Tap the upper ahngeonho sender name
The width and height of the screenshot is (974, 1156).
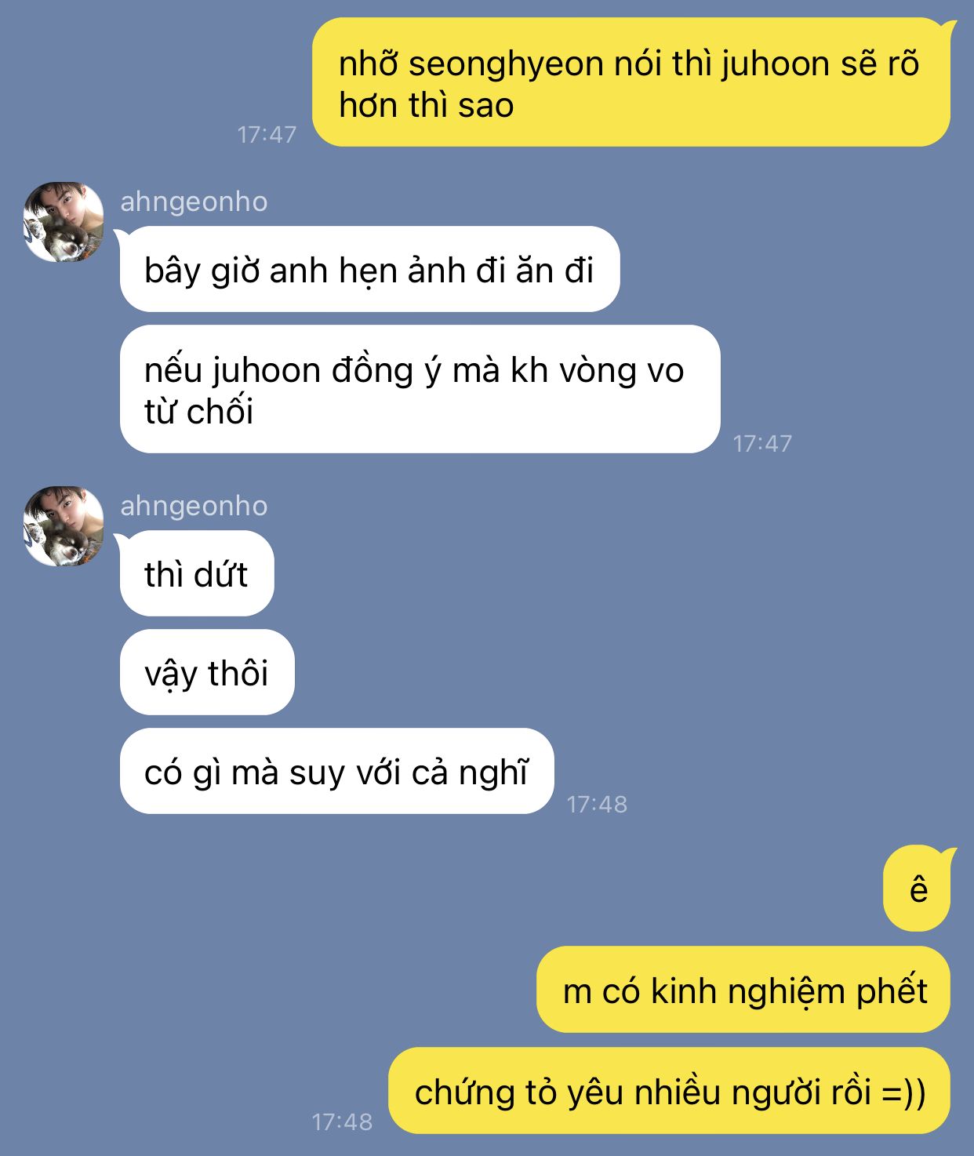point(194,202)
